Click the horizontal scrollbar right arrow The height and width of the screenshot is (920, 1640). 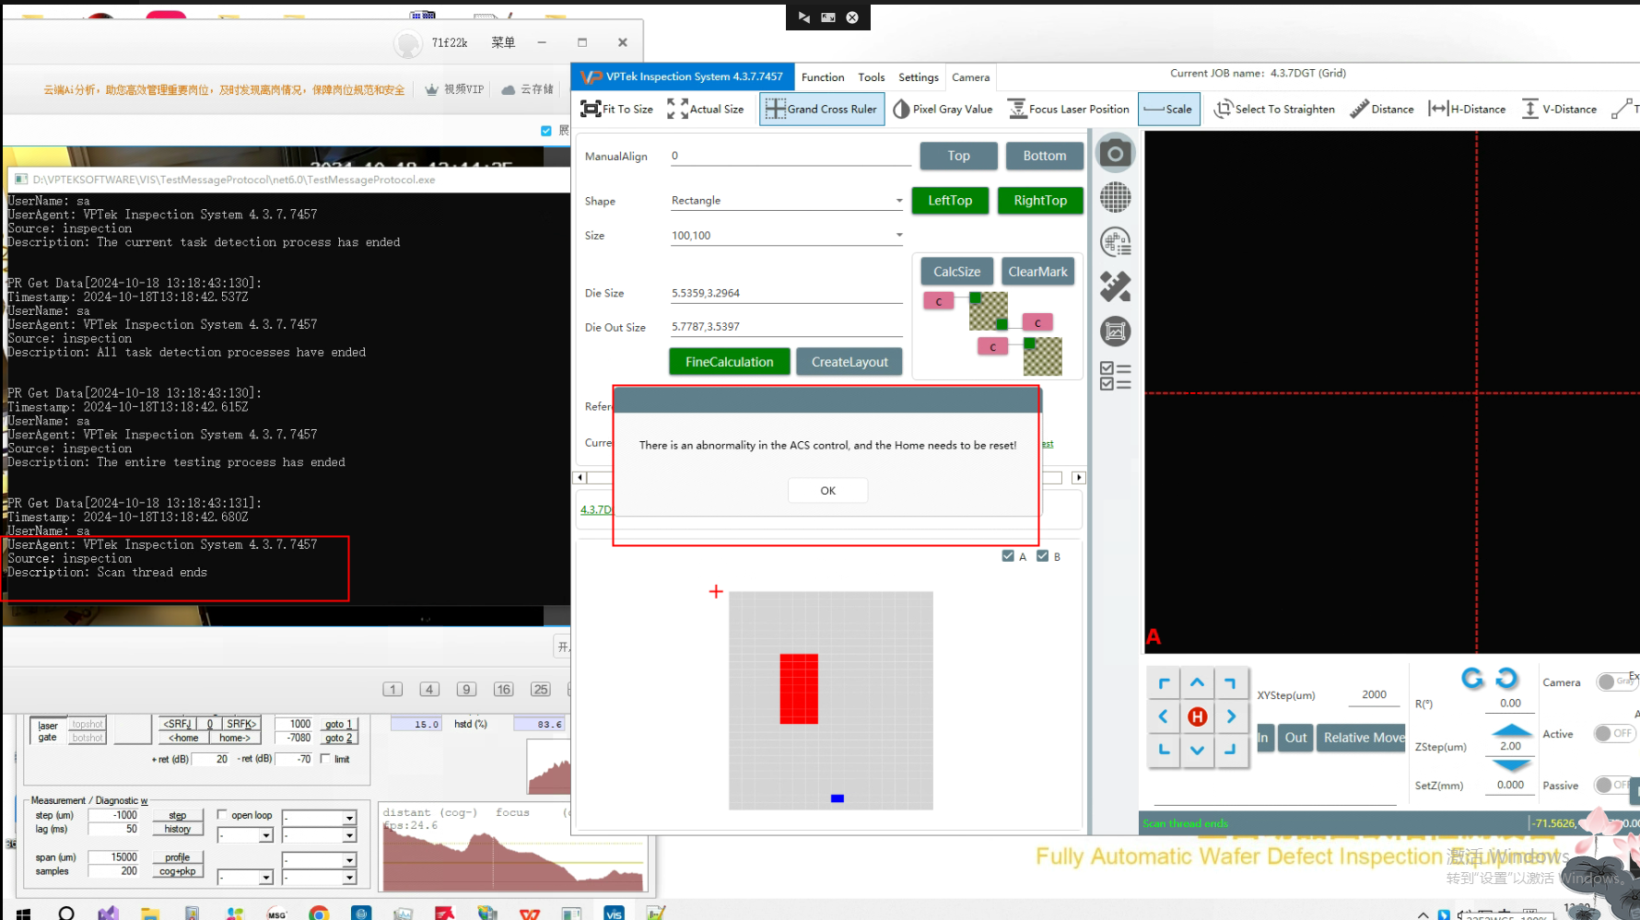pos(1079,478)
